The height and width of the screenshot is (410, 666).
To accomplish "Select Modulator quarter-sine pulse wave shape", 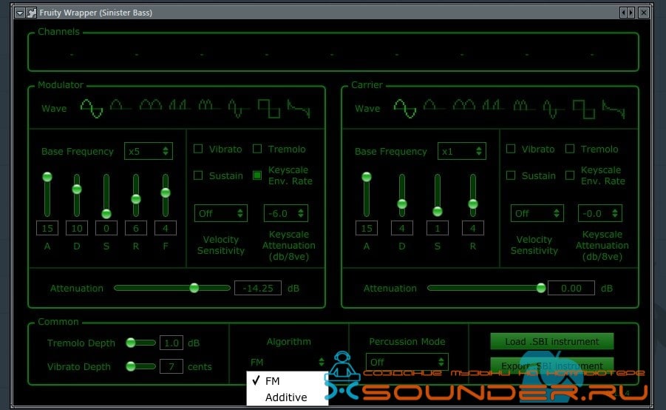I will point(180,105).
